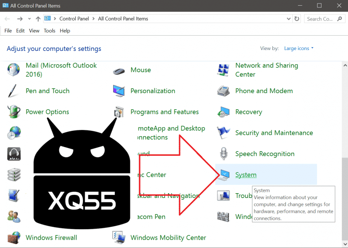The image size is (348, 248).
Task: Click the Phone and Modem icon
Action: point(223,91)
